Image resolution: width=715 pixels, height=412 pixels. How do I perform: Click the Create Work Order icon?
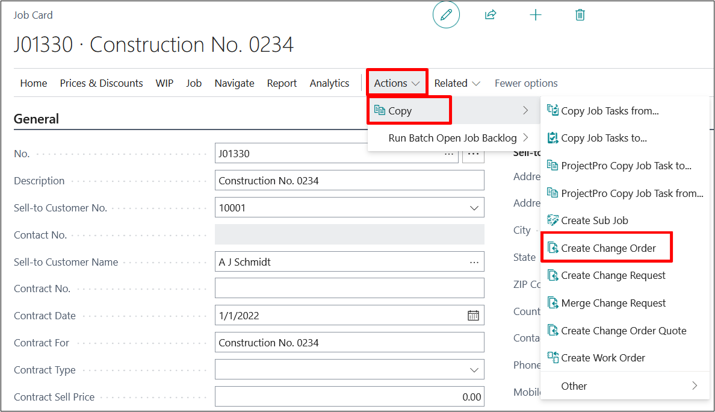552,358
